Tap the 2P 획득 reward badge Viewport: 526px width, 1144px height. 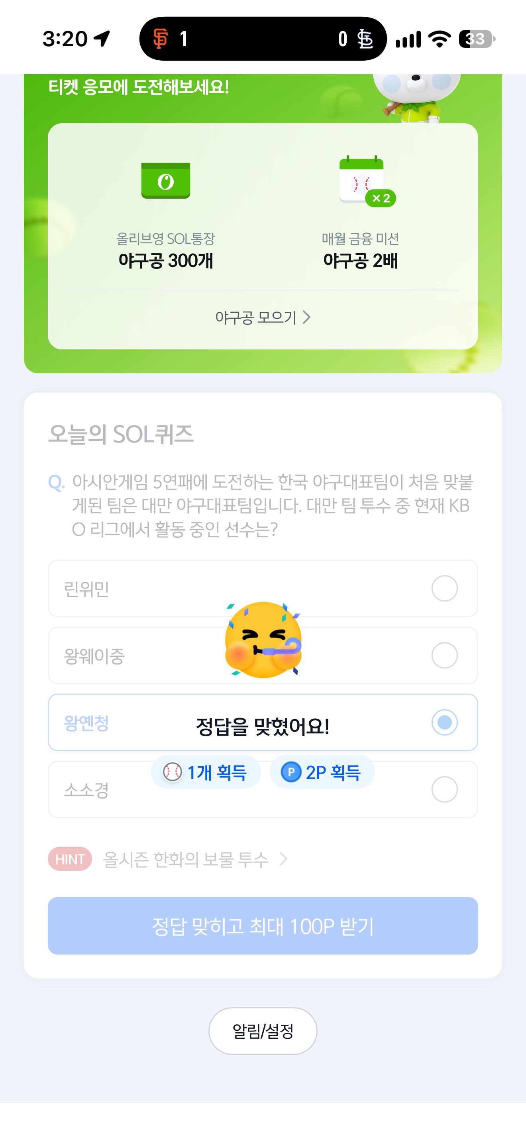pyautogui.click(x=322, y=772)
